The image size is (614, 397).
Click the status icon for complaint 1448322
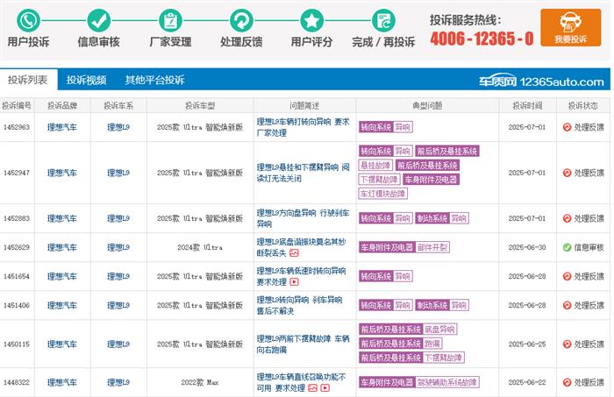(567, 382)
